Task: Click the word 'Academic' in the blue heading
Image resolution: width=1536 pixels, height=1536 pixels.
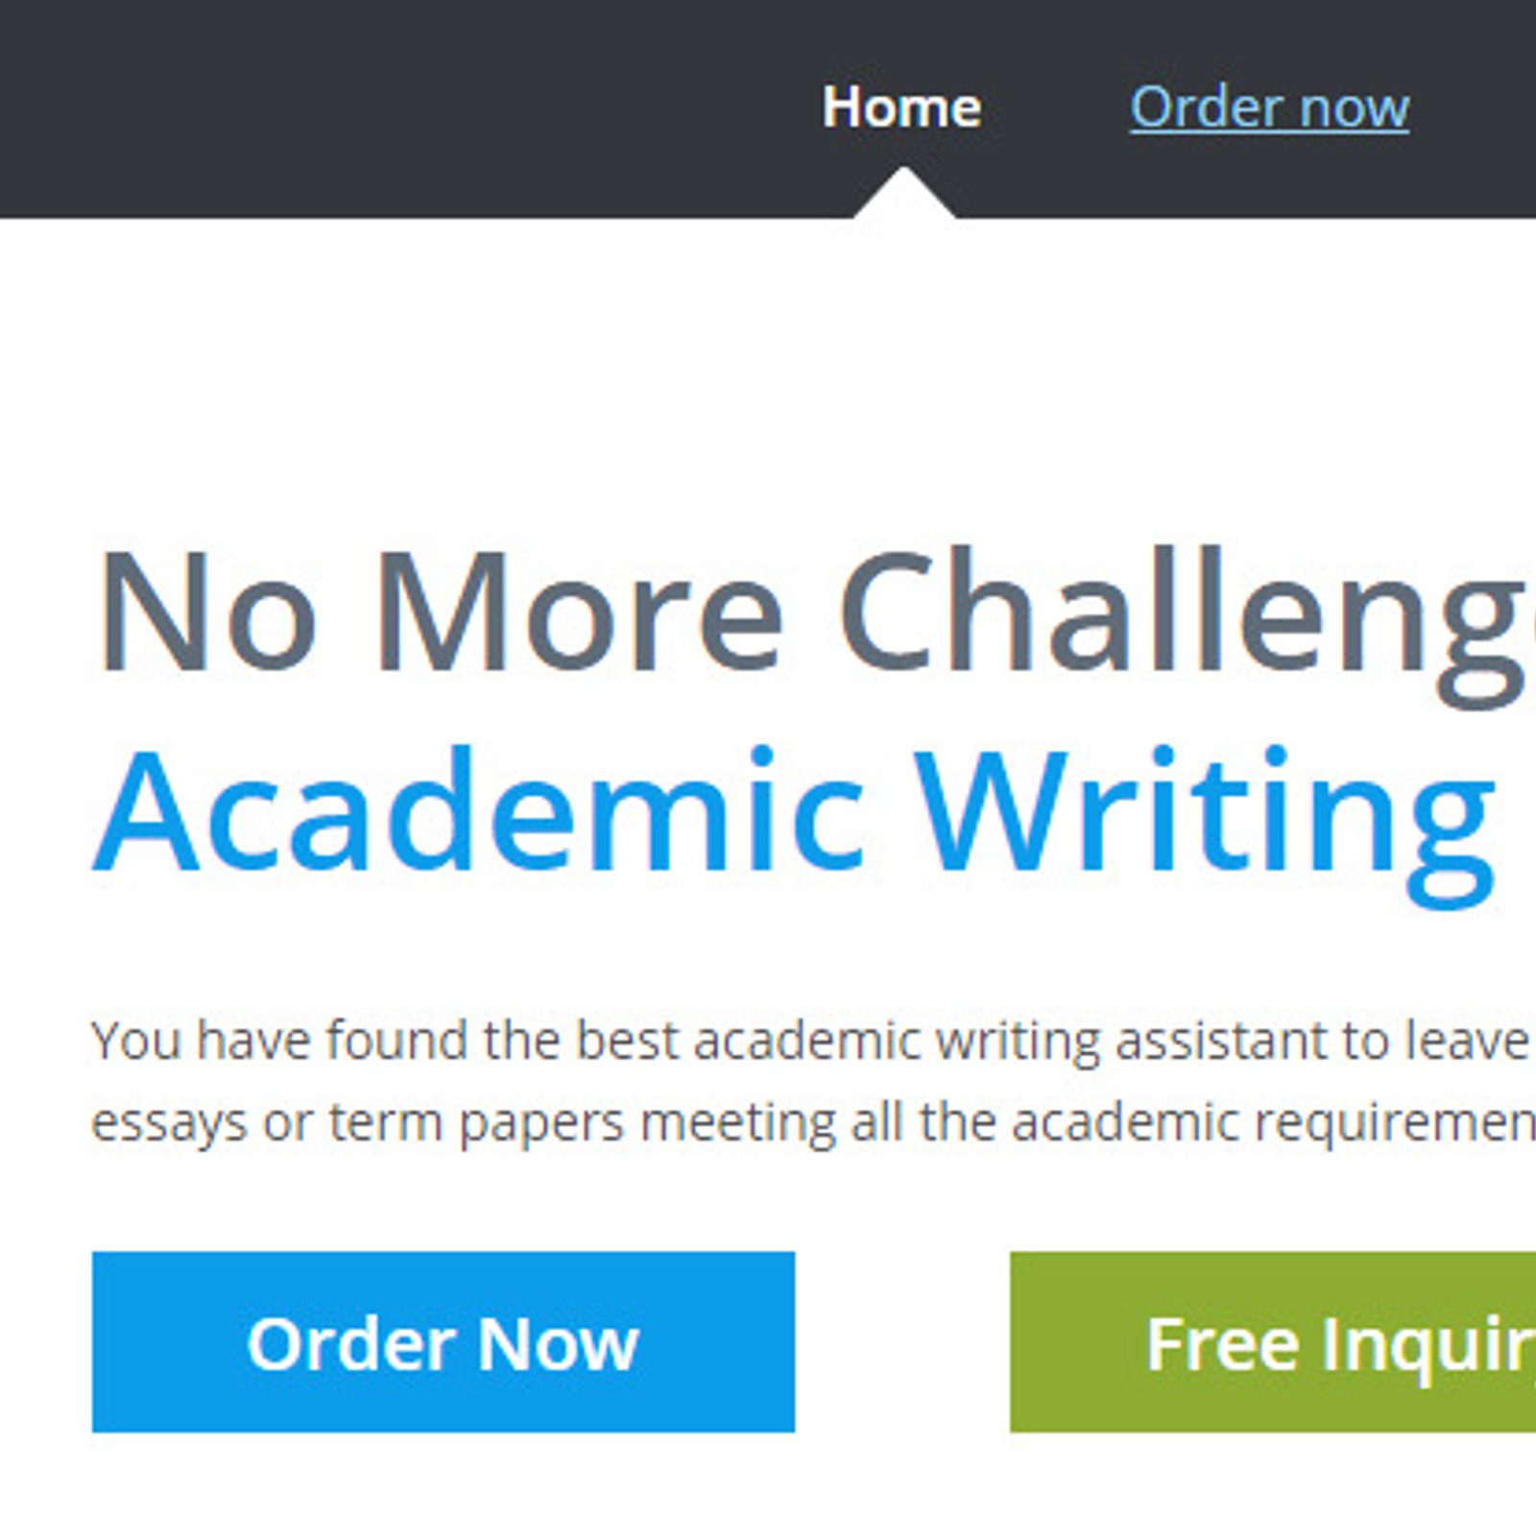Action: (480, 810)
